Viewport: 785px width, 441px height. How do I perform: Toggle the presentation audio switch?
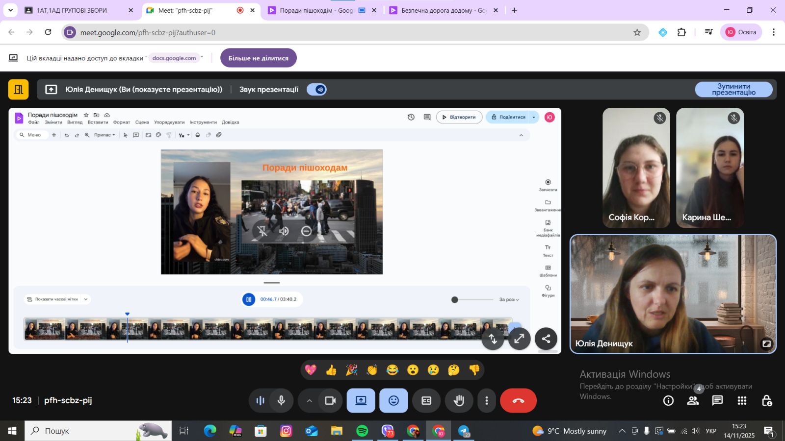point(316,89)
